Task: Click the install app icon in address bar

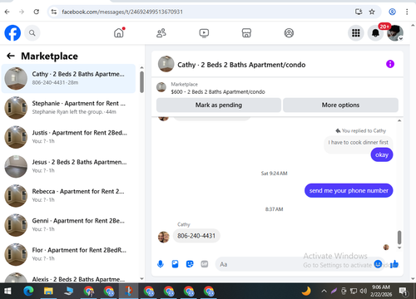Action: coord(359,12)
